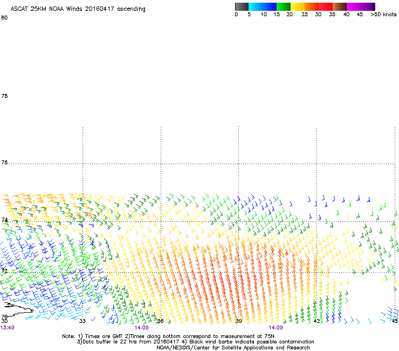Click the orange 25-30 knot color segment
Screen dimensions: 399x351
312,6
